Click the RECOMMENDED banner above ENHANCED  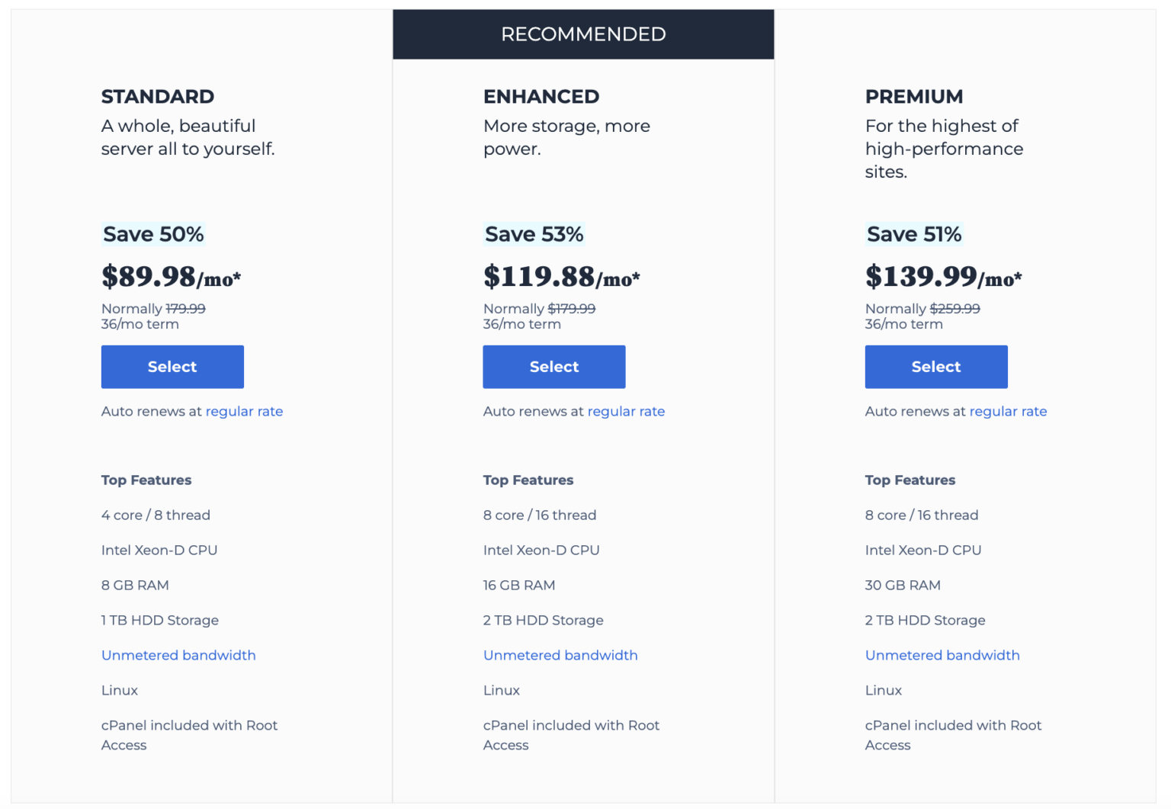tap(583, 34)
